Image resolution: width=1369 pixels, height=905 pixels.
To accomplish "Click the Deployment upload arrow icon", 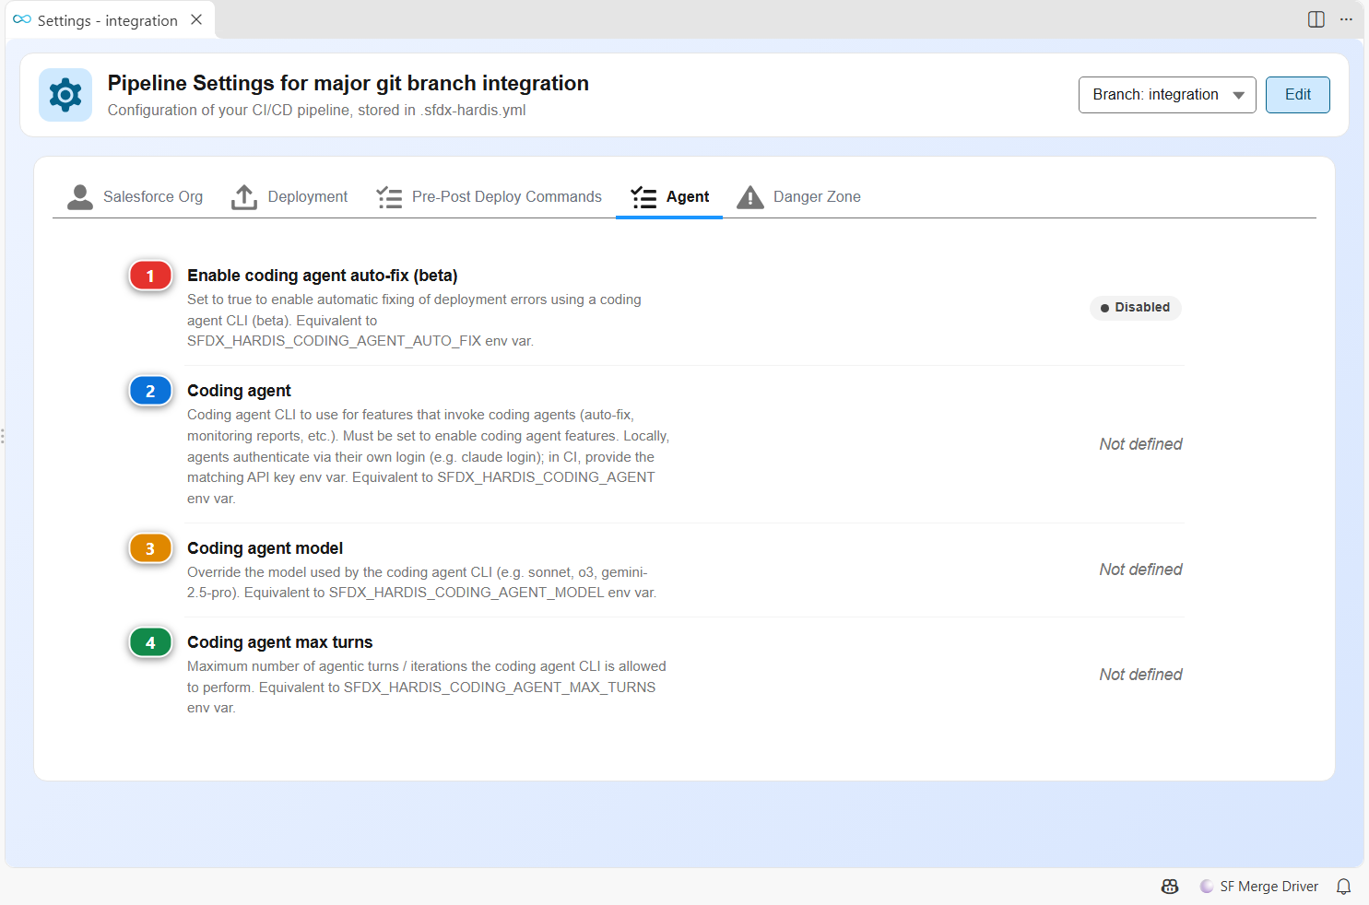I will (x=244, y=196).
